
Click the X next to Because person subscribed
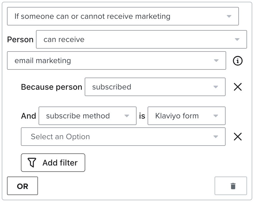pos(238,87)
